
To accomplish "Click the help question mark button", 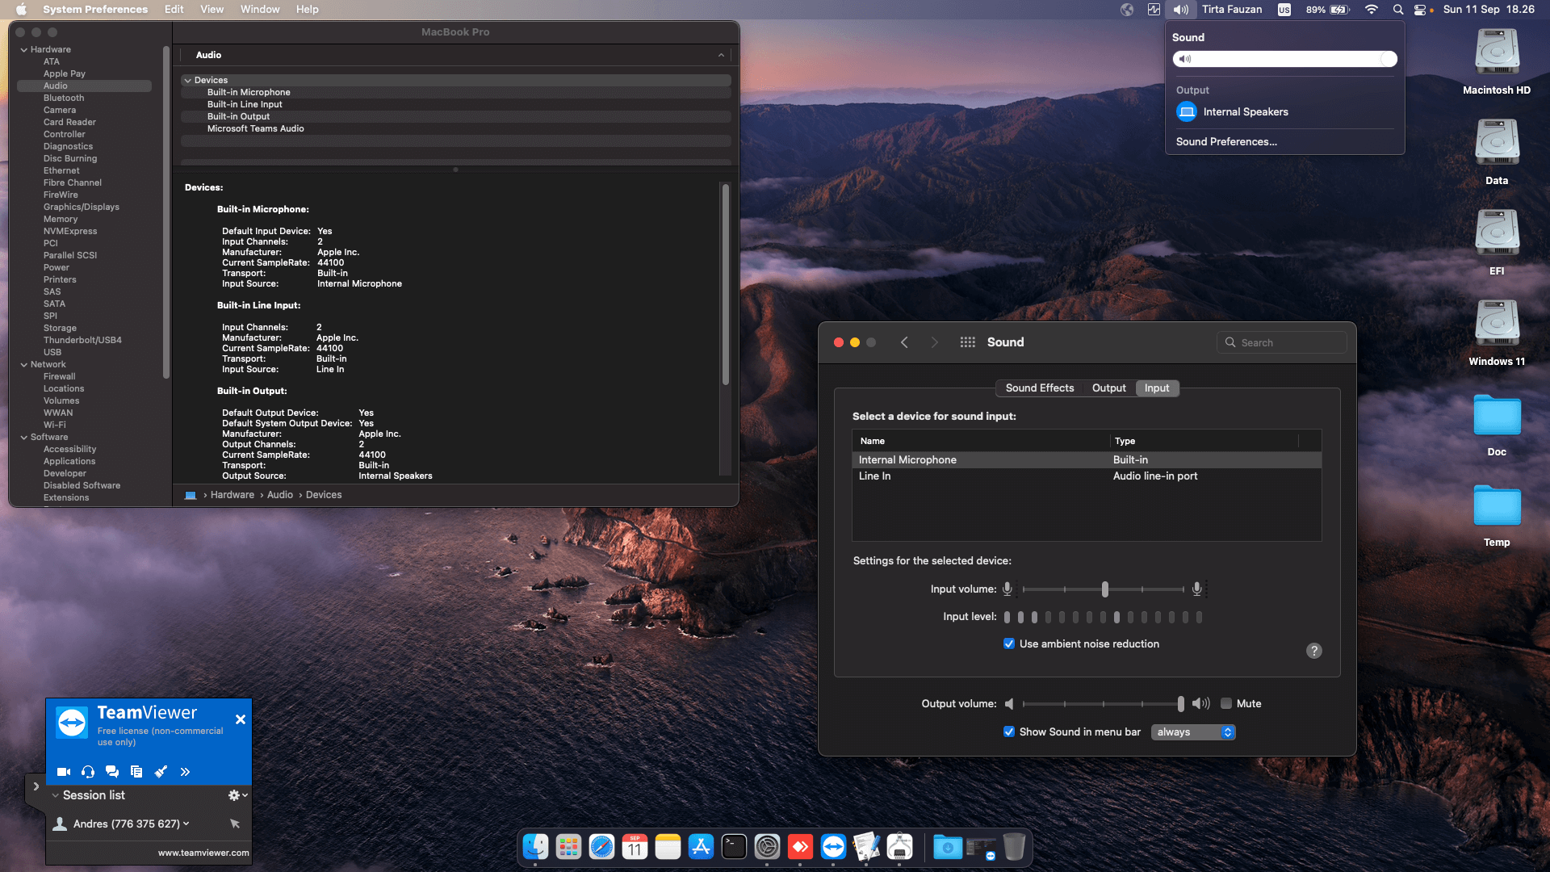I will tap(1313, 651).
